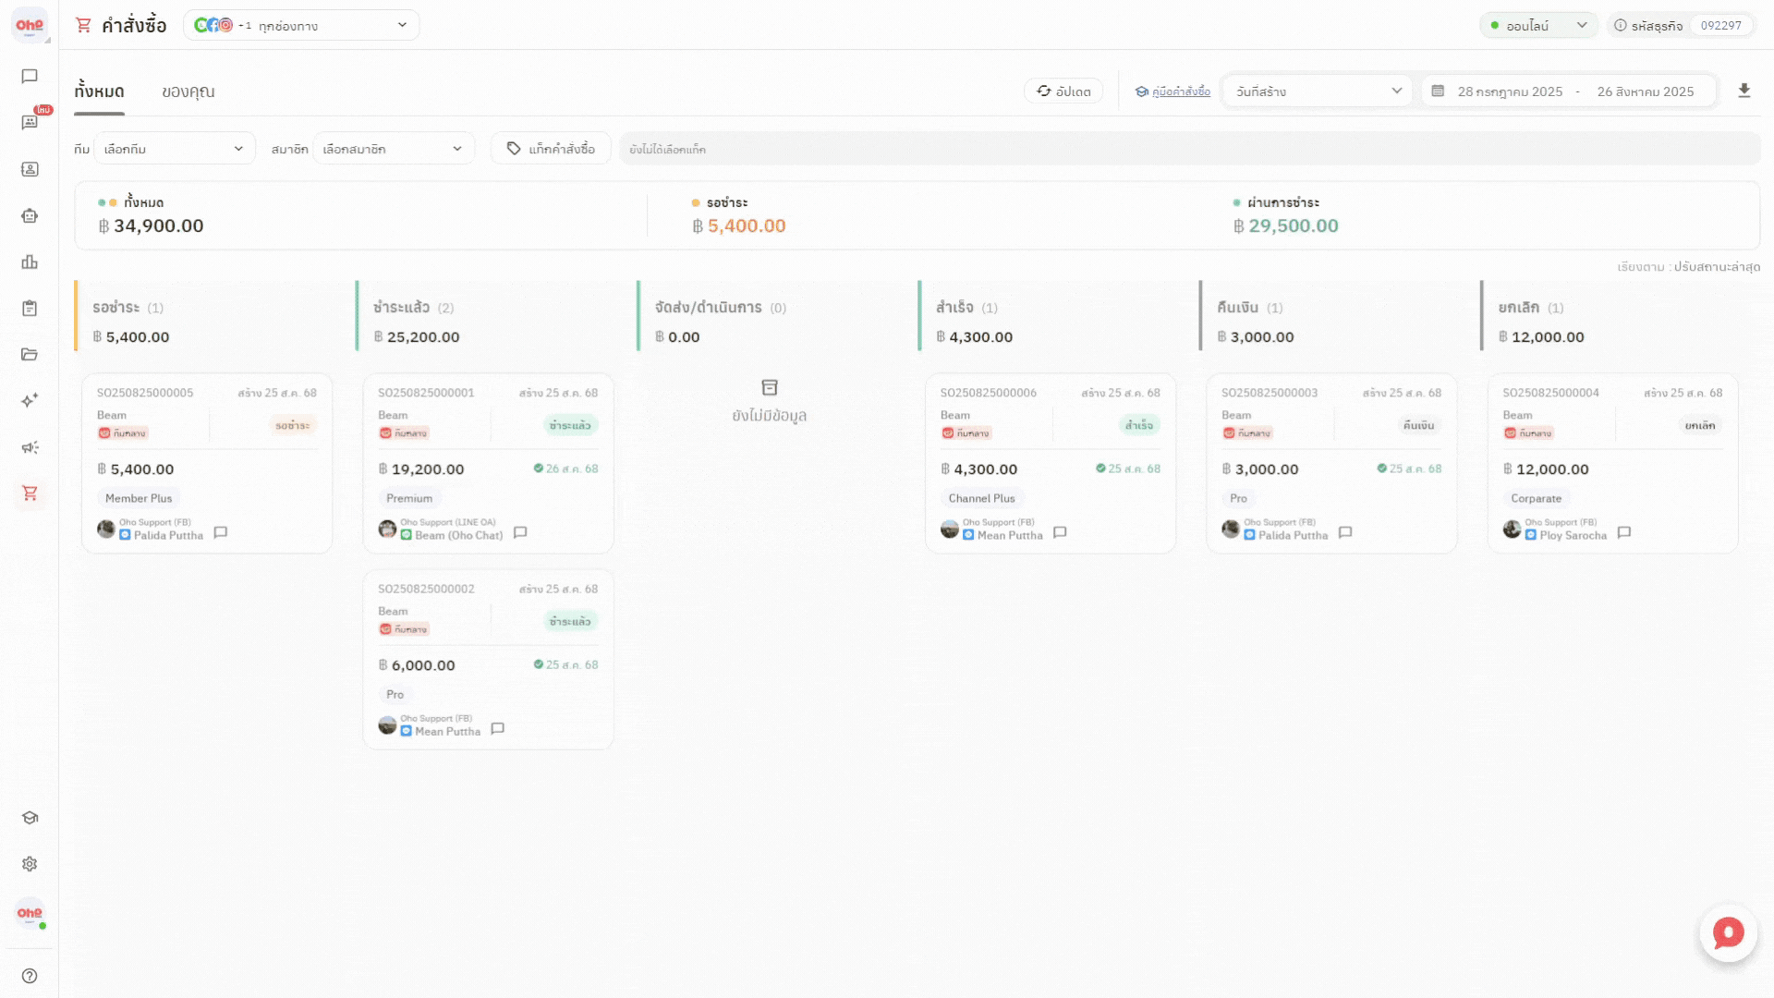
Task: Open the help question mark icon
Action: (30, 976)
